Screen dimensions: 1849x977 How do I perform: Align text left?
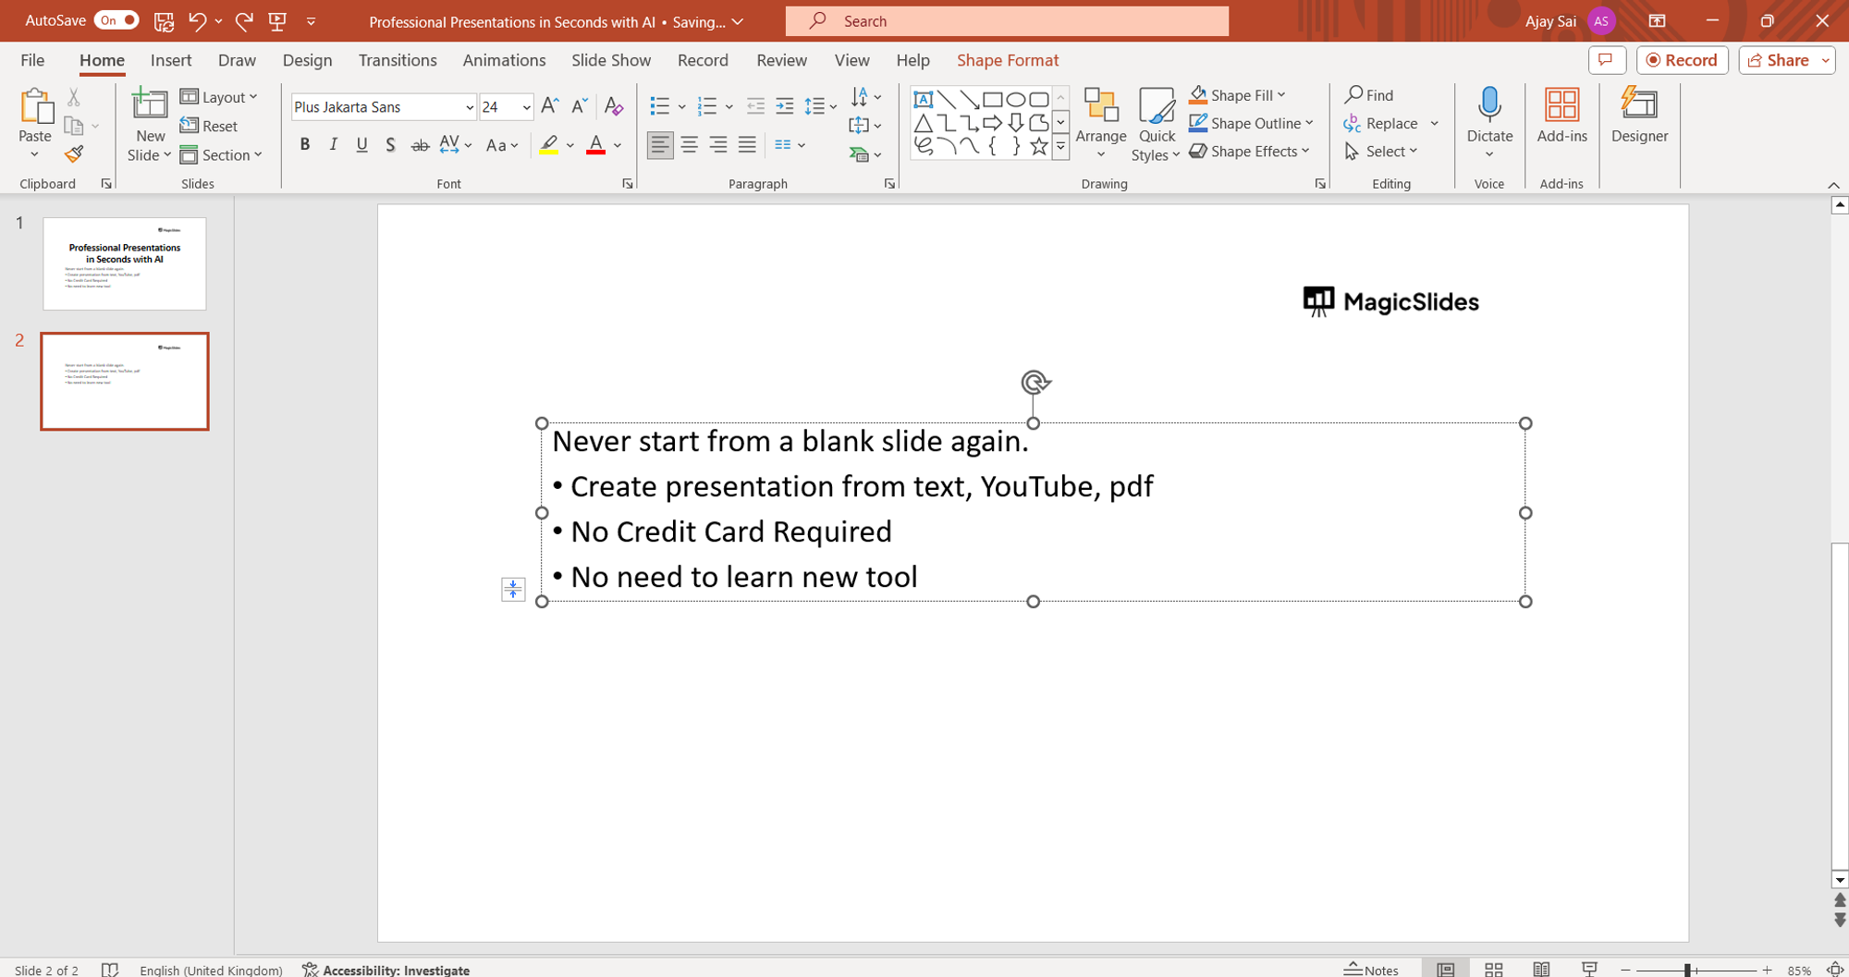click(660, 144)
